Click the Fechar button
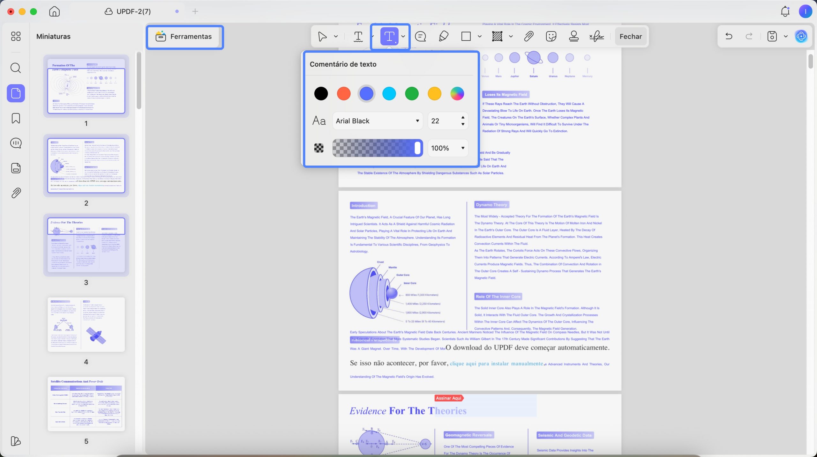 click(x=631, y=36)
